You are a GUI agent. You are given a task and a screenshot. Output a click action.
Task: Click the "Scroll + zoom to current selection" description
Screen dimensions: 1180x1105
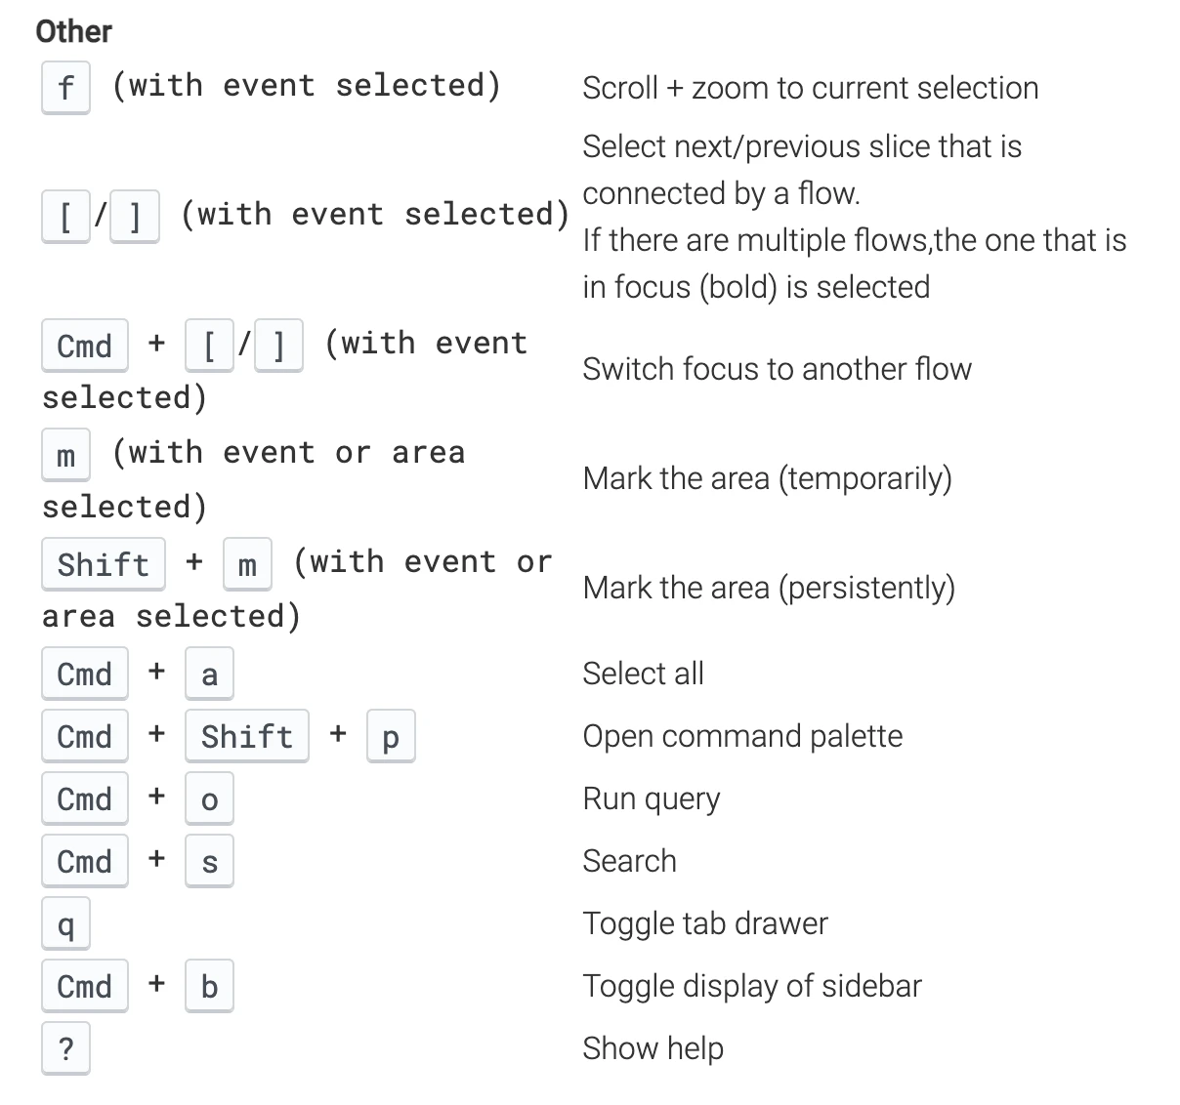click(x=810, y=88)
